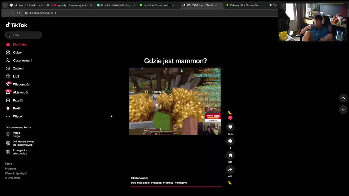Go to previous video arrow

click(x=343, y=98)
